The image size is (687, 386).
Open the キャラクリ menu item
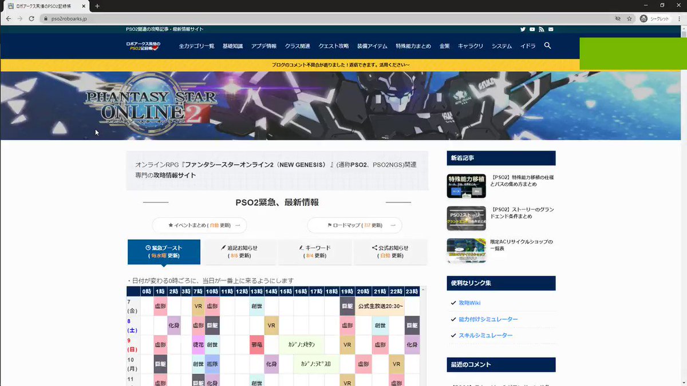pos(471,46)
